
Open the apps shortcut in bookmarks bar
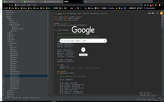(x=6, y=8)
